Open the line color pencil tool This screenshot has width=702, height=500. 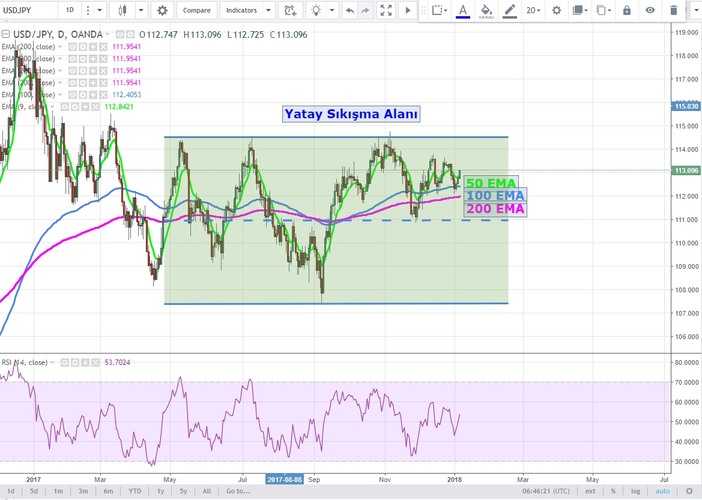pyautogui.click(x=510, y=10)
